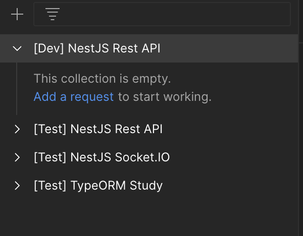Open the [Test] NestJS Socket.IO collection name

[102, 157]
